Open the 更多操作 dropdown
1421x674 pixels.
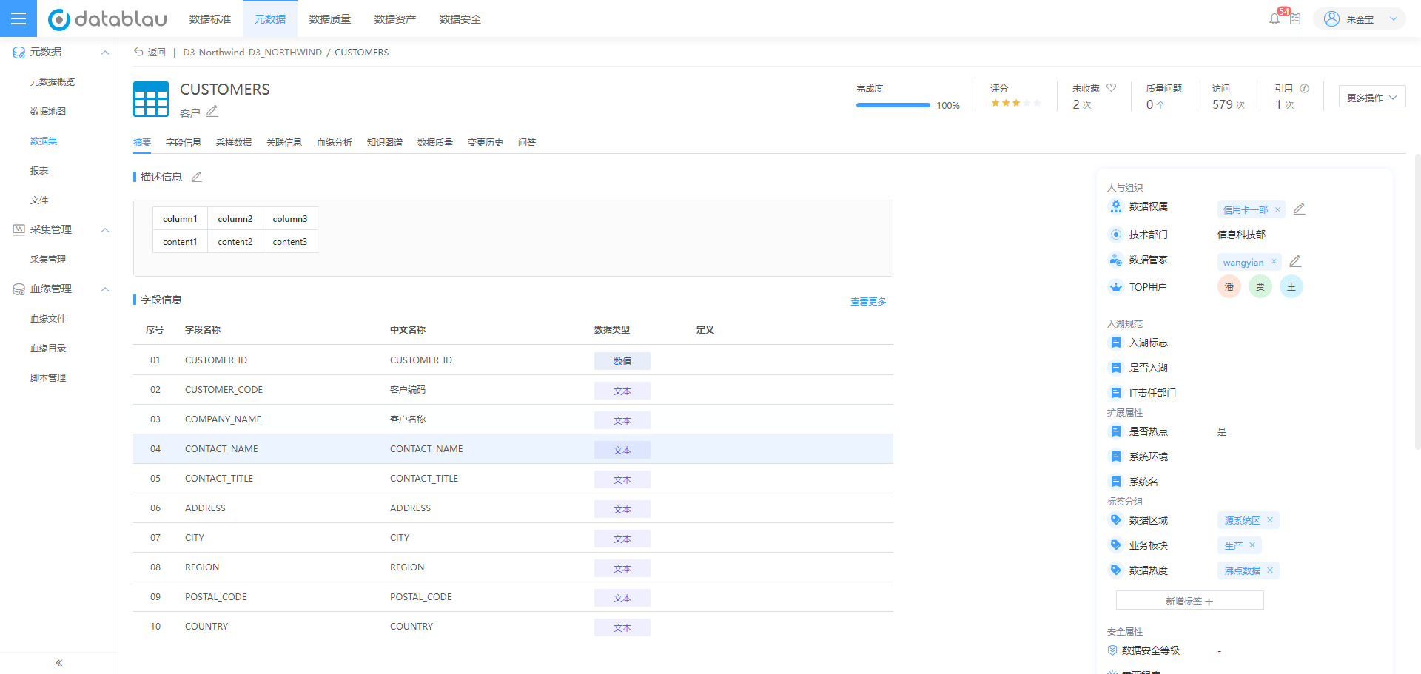(x=1372, y=97)
